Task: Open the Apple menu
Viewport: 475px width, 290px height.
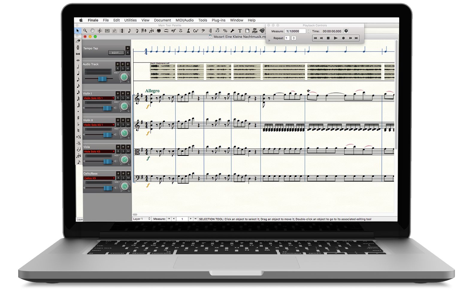Action: pyautogui.click(x=81, y=20)
